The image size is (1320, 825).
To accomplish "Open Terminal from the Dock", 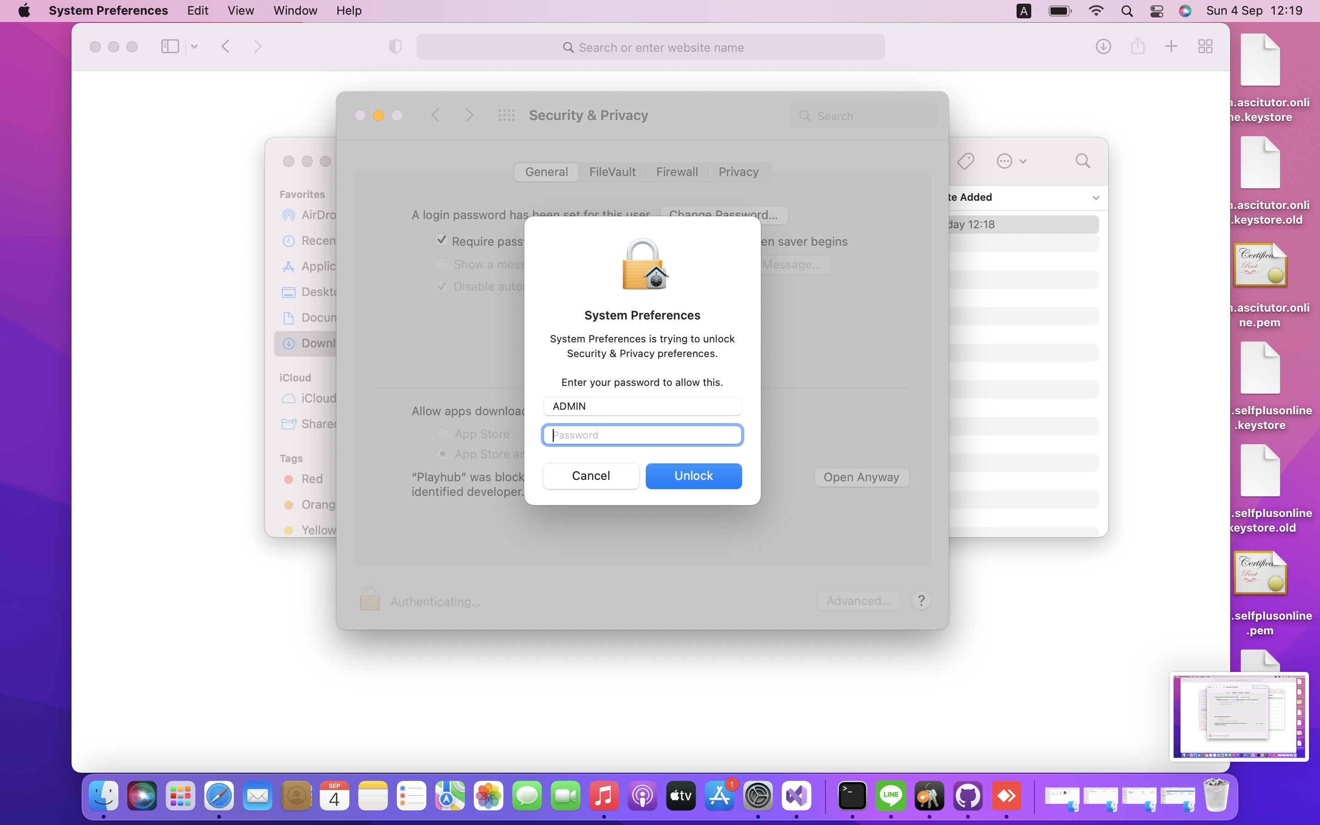I will point(852,796).
